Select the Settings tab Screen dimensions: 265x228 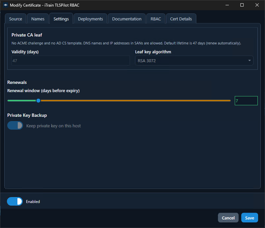[61, 19]
